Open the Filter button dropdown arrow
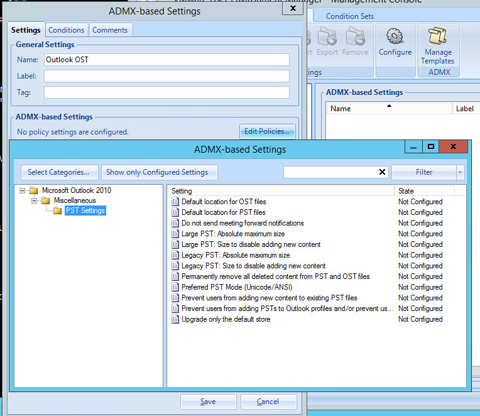Viewport: 480px width, 416px height. (460, 172)
